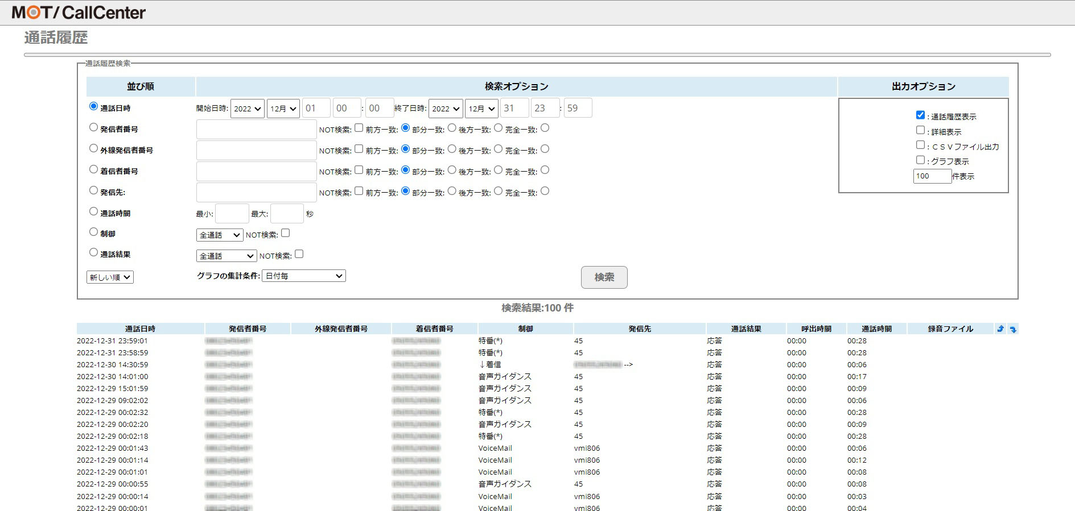Click the blue up arrow icon
Image resolution: width=1075 pixels, height=511 pixels.
pos(1000,329)
